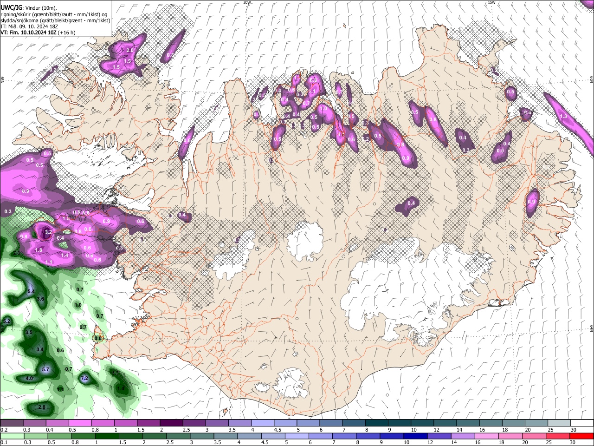Click the 7.2 rain value on the map
Viewport: 594px width, 446px height.
point(84,379)
